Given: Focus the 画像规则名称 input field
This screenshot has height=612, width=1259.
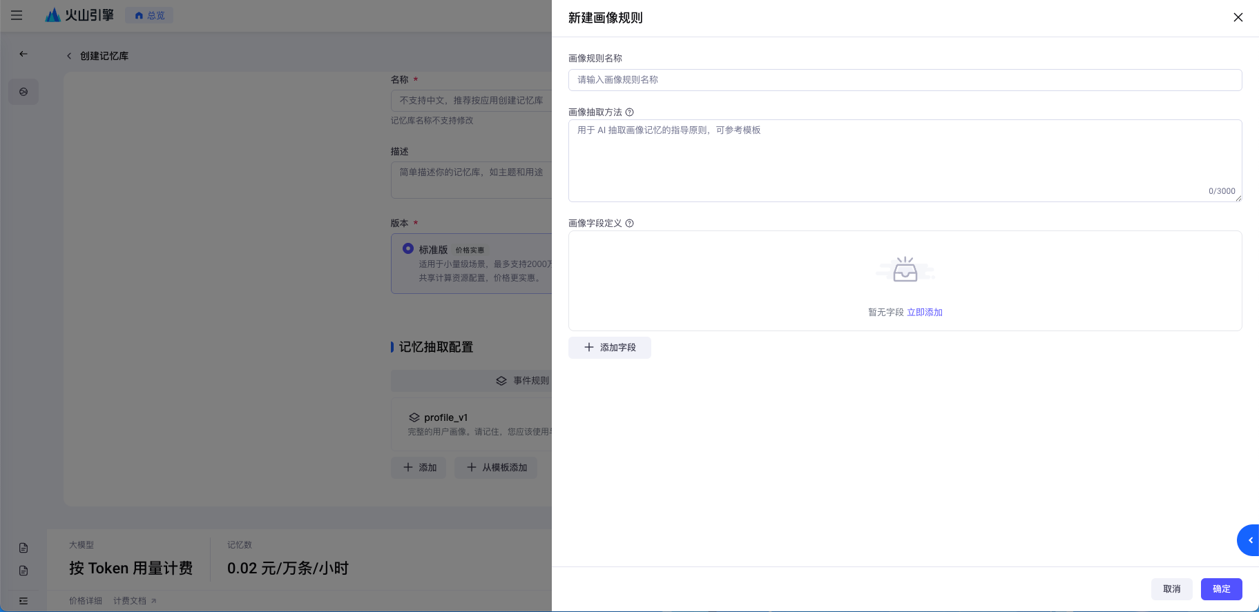Looking at the screenshot, I should [905, 80].
